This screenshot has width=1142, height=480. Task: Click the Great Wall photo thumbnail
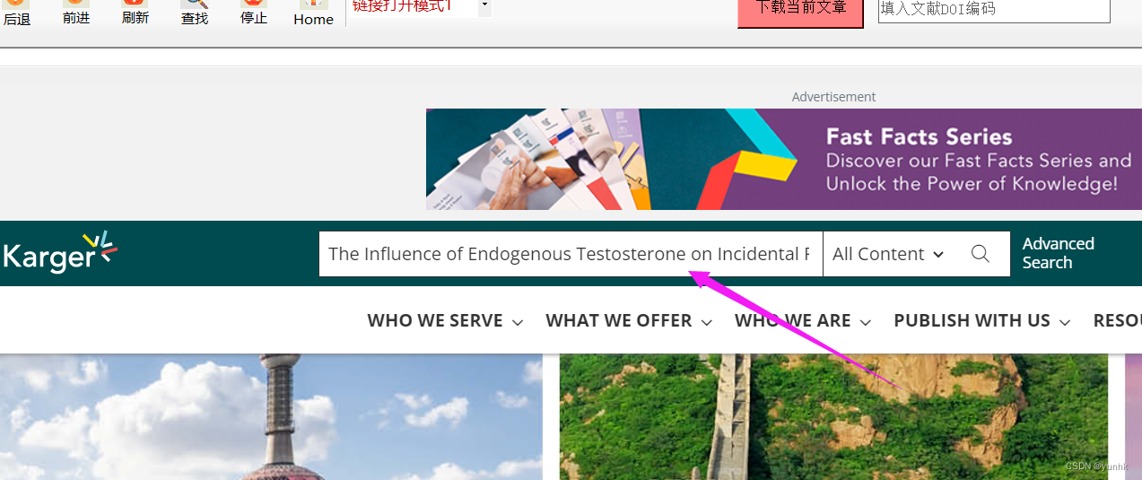pyautogui.click(x=833, y=417)
